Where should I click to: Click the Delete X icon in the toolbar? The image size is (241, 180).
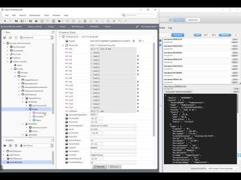pyautogui.click(x=114, y=21)
